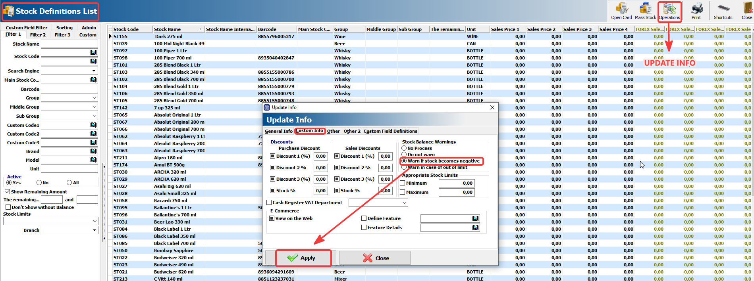
Task: Click the Stock Name filter input
Action: (x=69, y=44)
